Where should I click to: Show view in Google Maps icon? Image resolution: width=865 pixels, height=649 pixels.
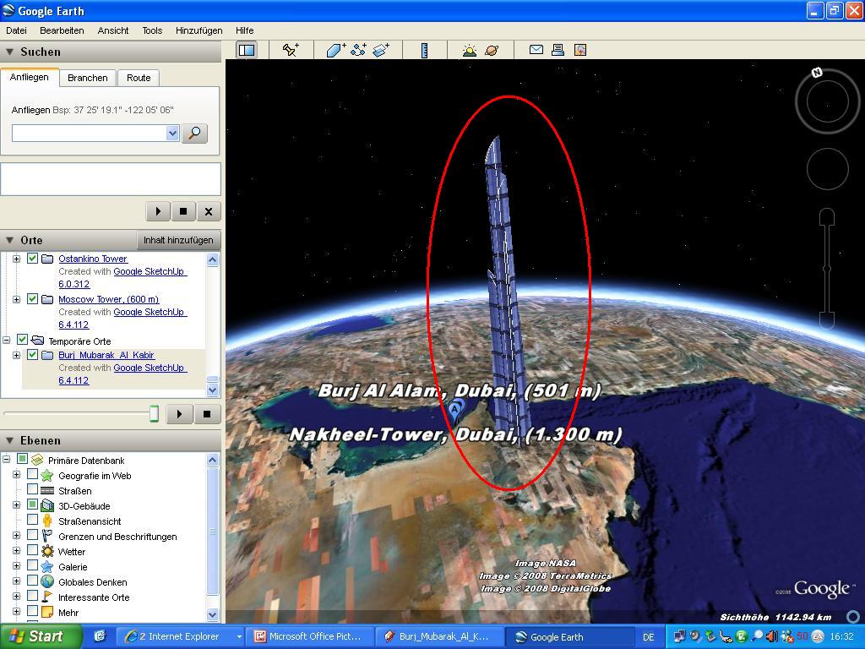click(x=579, y=50)
